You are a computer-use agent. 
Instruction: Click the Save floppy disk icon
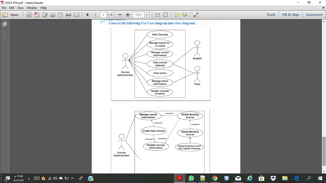(x=60, y=15)
